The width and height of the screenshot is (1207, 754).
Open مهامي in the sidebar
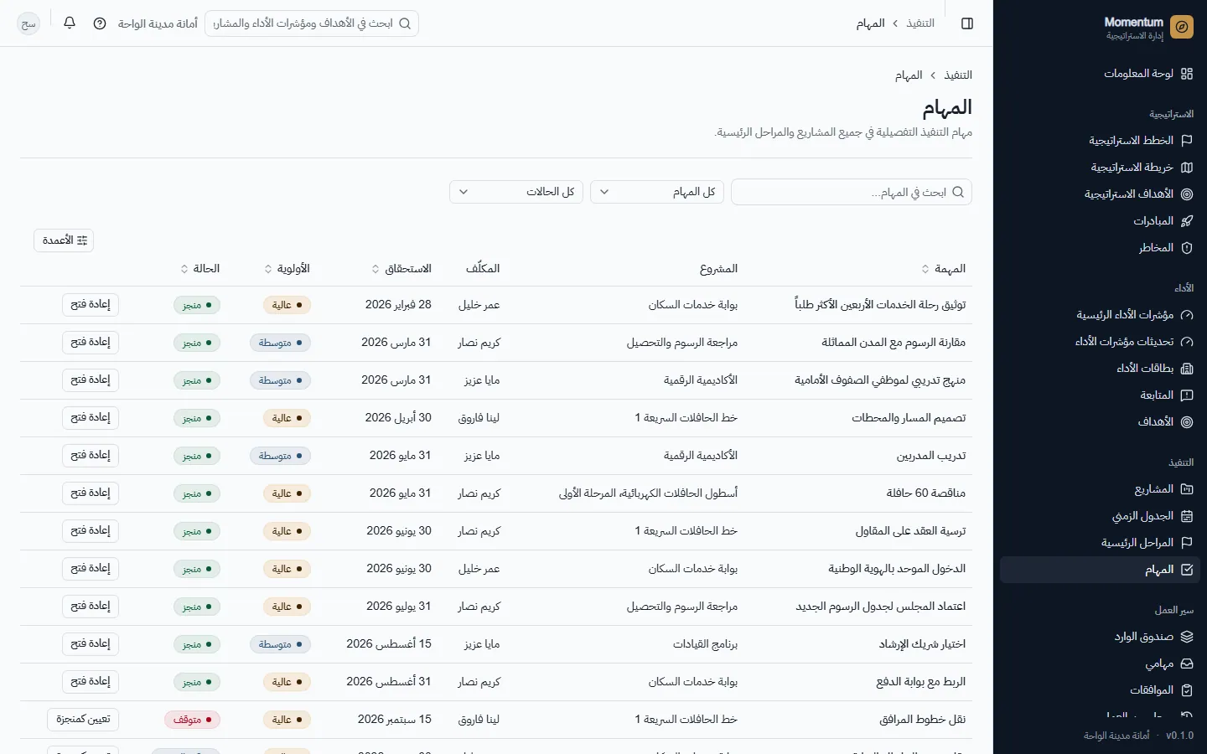[1100, 664]
